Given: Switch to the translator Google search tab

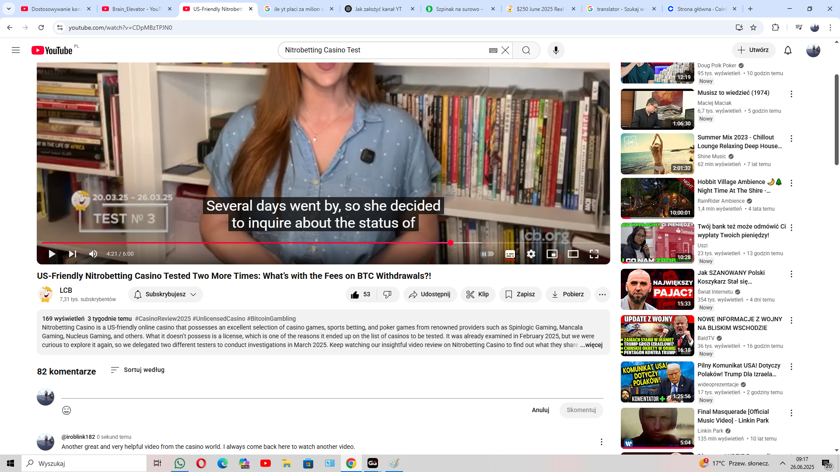Looking at the screenshot, I should pyautogui.click(x=621, y=9).
